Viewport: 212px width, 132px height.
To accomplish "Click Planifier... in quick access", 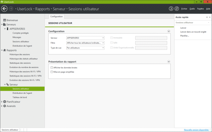I will 184,36.
